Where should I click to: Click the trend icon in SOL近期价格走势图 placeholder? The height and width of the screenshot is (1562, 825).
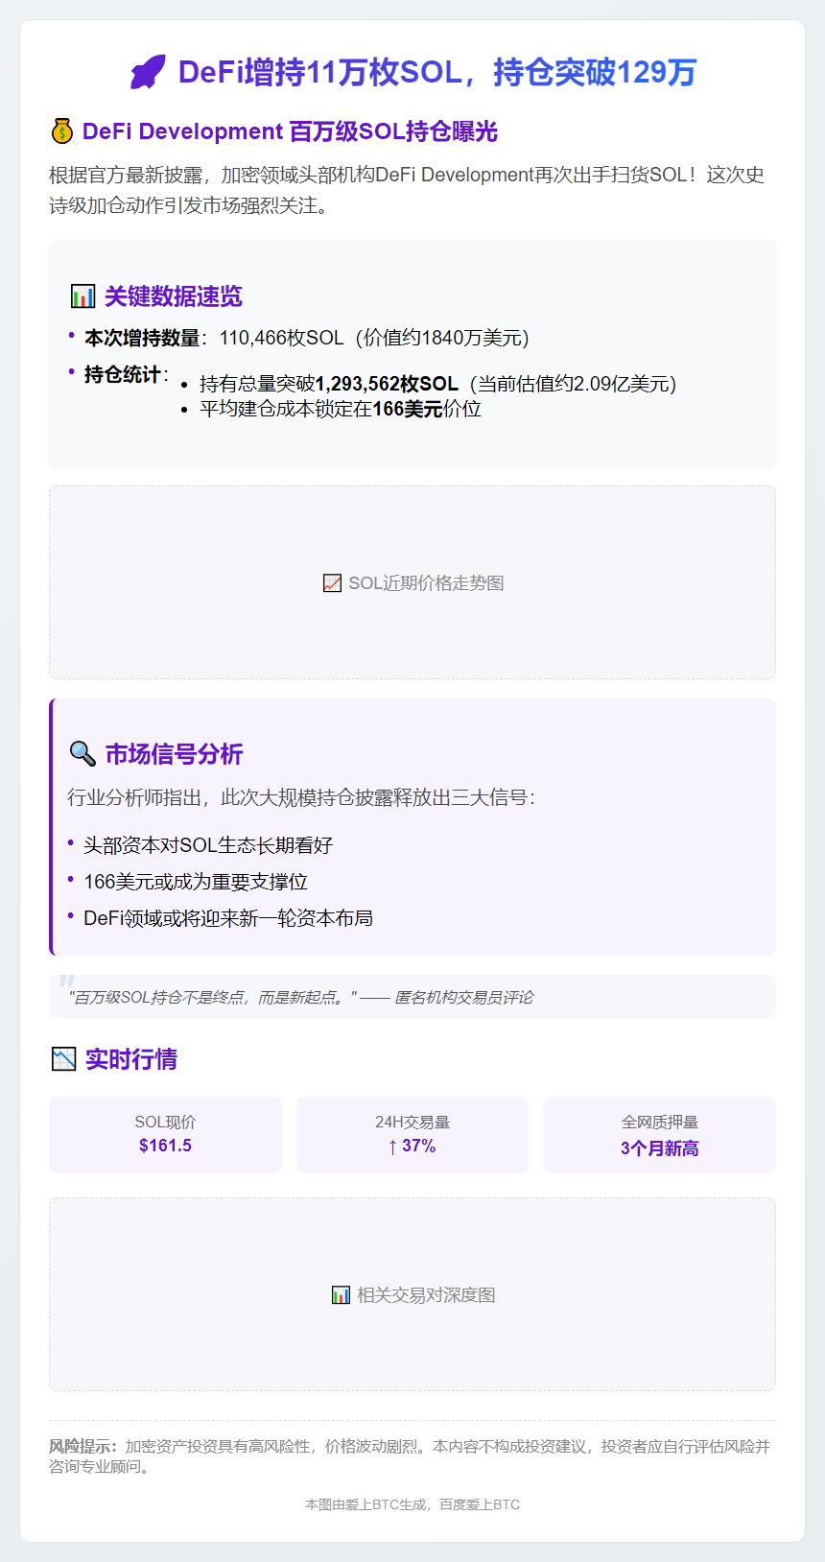click(x=332, y=583)
